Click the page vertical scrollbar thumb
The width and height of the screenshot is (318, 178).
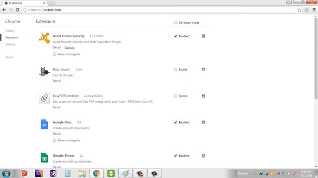pyautogui.click(x=316, y=58)
